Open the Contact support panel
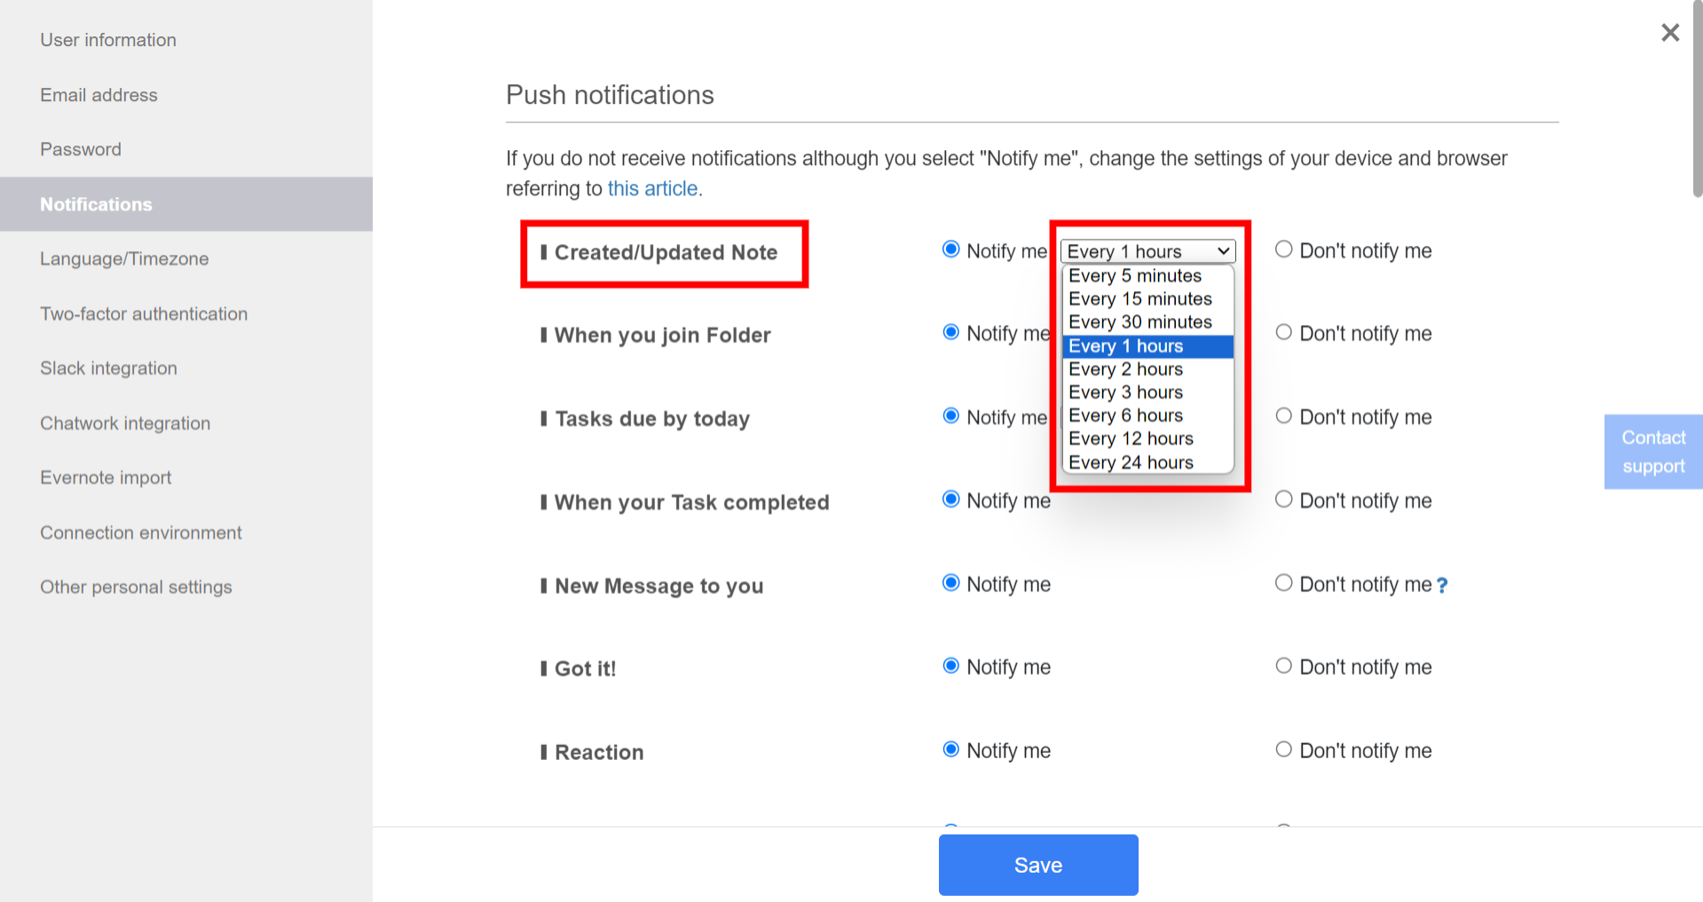 coord(1652,451)
